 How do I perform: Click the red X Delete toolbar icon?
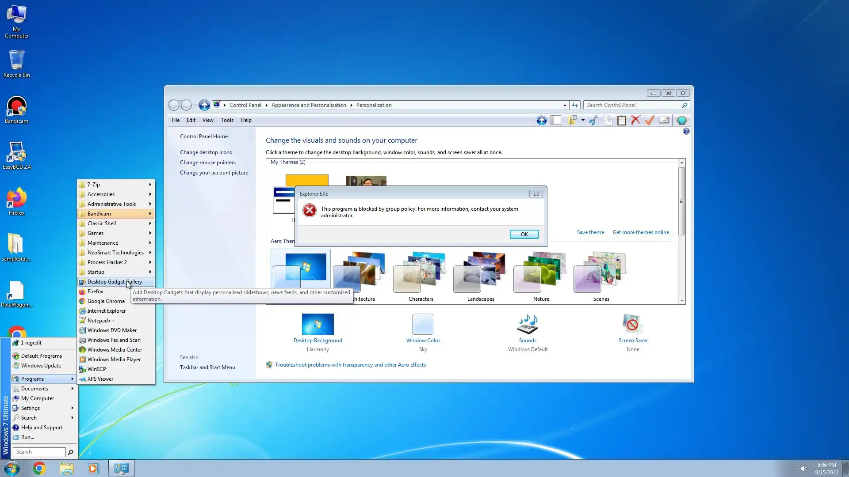point(635,120)
